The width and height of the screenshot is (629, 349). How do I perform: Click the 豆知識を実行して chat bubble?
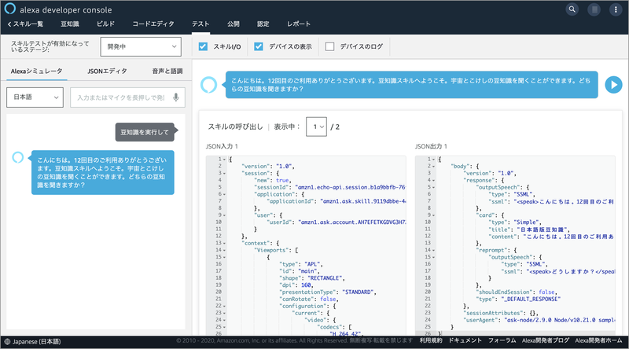145,132
